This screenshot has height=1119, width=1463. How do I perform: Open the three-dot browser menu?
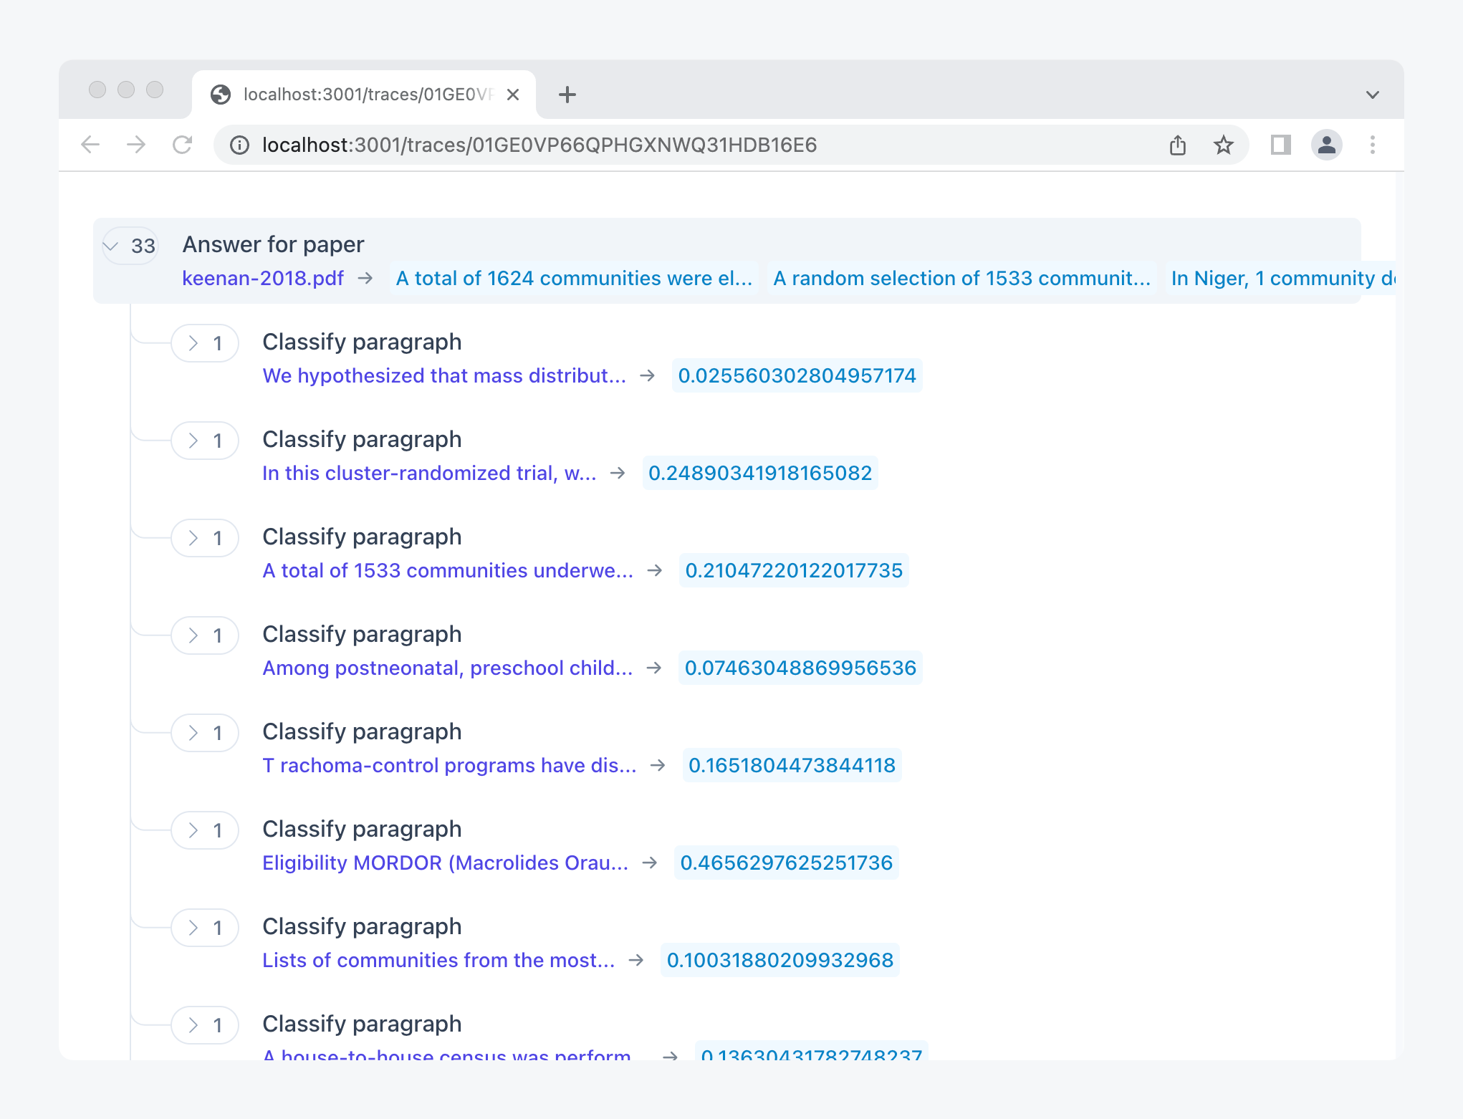1372,145
